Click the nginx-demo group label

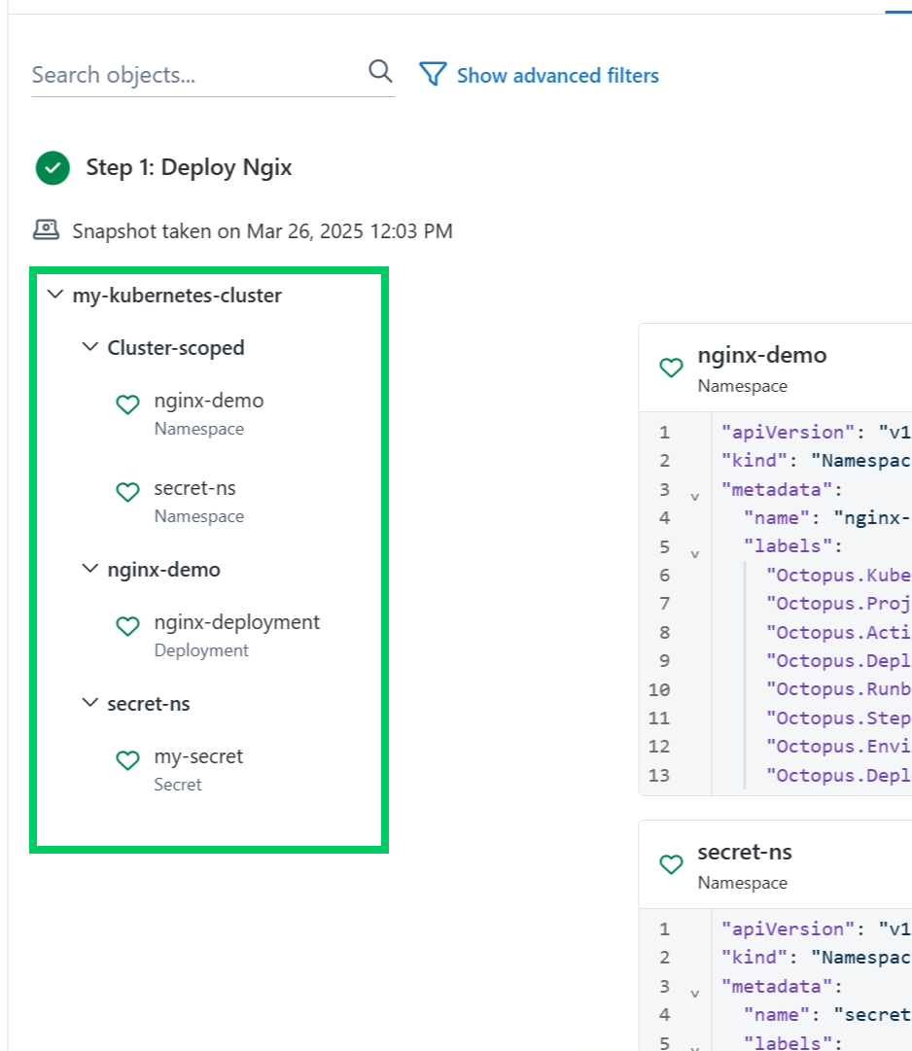pos(163,570)
